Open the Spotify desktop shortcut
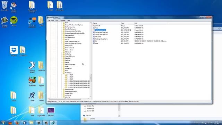 (14, 21)
